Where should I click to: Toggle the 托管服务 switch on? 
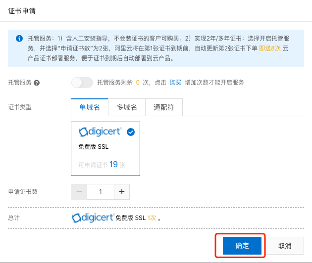(82, 83)
